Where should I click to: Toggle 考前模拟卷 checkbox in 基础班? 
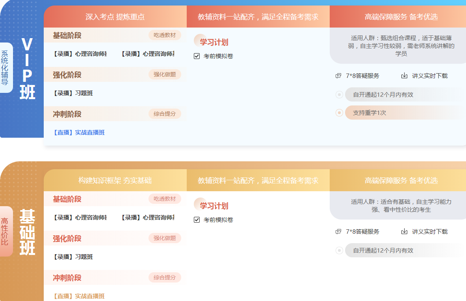tap(197, 220)
